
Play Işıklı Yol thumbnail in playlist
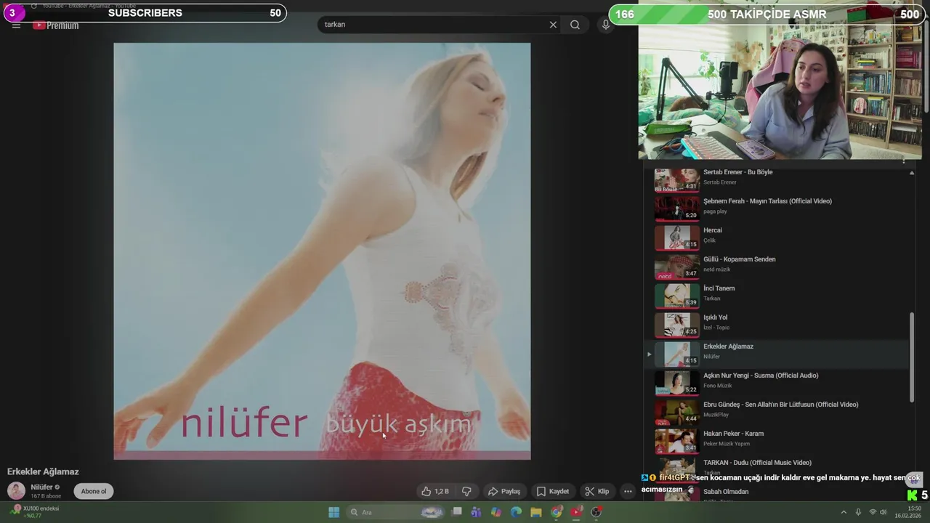coord(676,325)
